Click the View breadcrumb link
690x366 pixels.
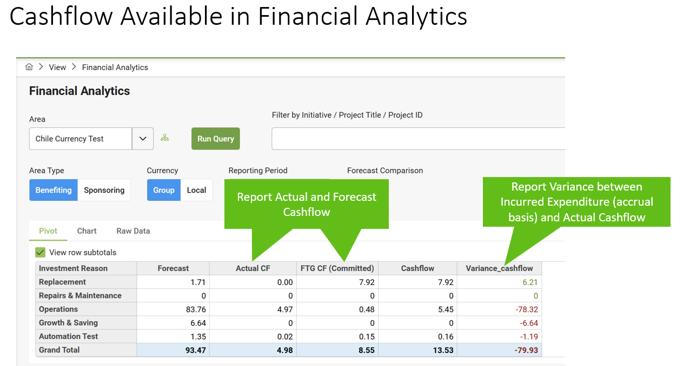point(57,67)
